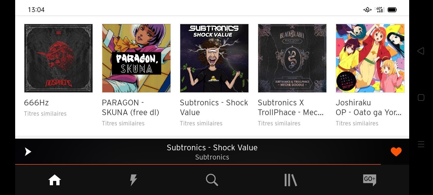Open 666Hz album cover
Viewport: 433px width, 195px height.
pos(58,58)
